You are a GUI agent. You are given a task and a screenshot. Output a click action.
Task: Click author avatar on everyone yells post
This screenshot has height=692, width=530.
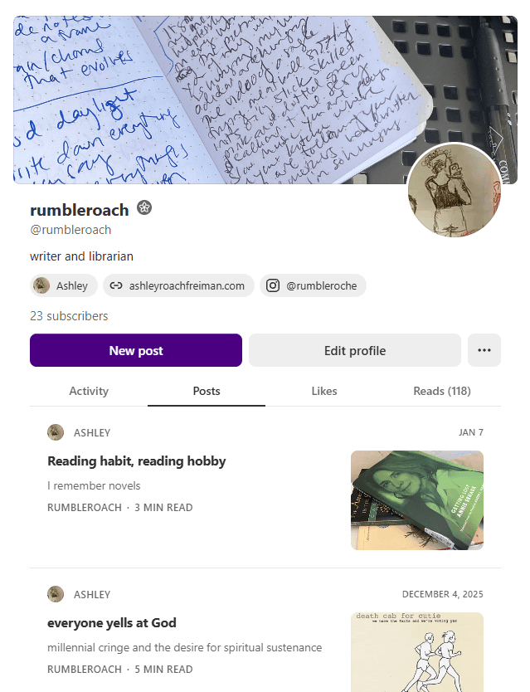56,594
